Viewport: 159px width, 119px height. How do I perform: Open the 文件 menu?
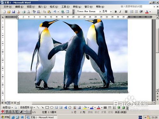pos(8,7)
